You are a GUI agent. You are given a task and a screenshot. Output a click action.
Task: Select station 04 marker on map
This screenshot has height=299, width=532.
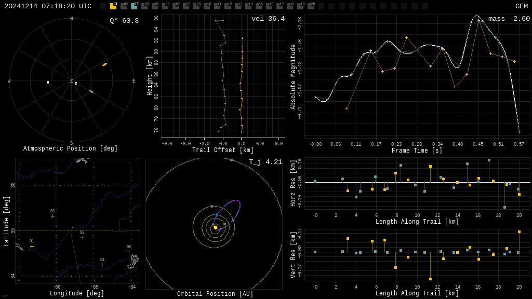click(102, 265)
